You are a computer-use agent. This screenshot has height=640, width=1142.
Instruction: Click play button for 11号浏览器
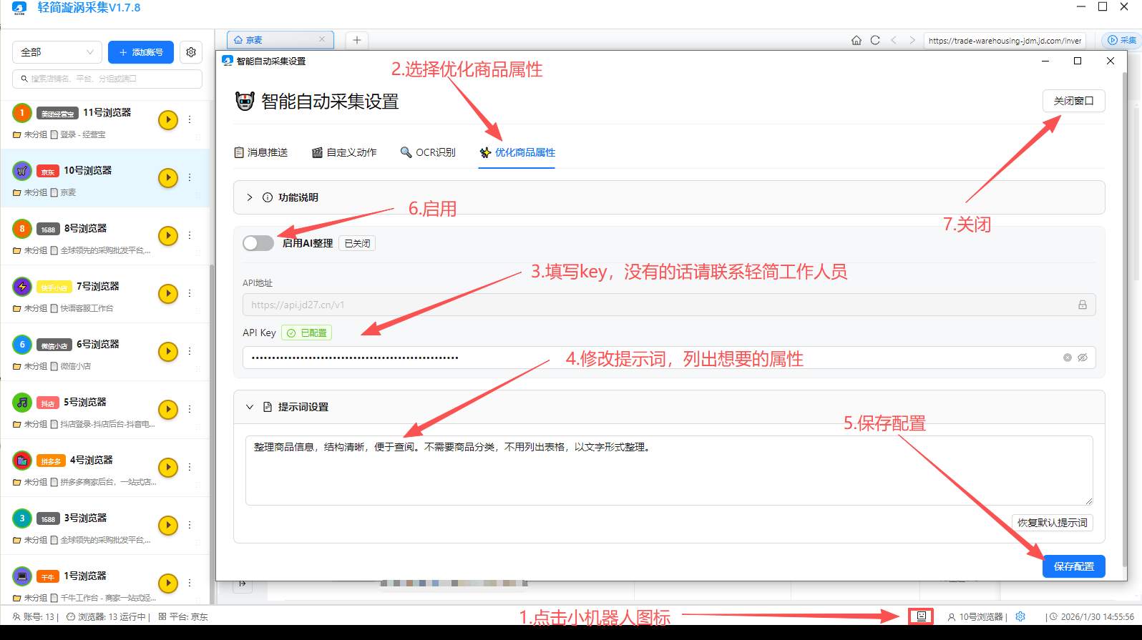[x=167, y=119]
